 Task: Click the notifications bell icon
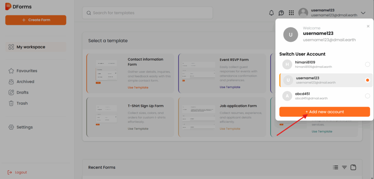(271, 13)
